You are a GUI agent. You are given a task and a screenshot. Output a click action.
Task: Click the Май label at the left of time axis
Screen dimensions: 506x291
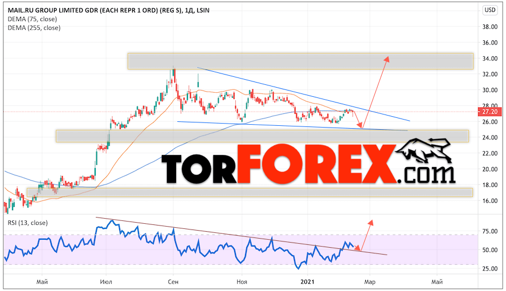point(42,282)
